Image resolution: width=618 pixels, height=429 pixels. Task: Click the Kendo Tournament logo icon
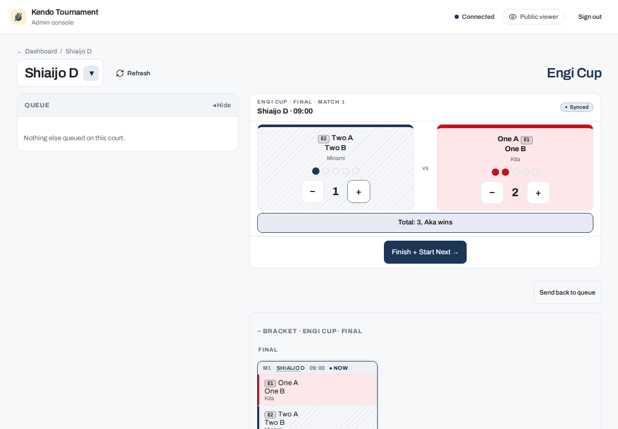(x=18, y=17)
